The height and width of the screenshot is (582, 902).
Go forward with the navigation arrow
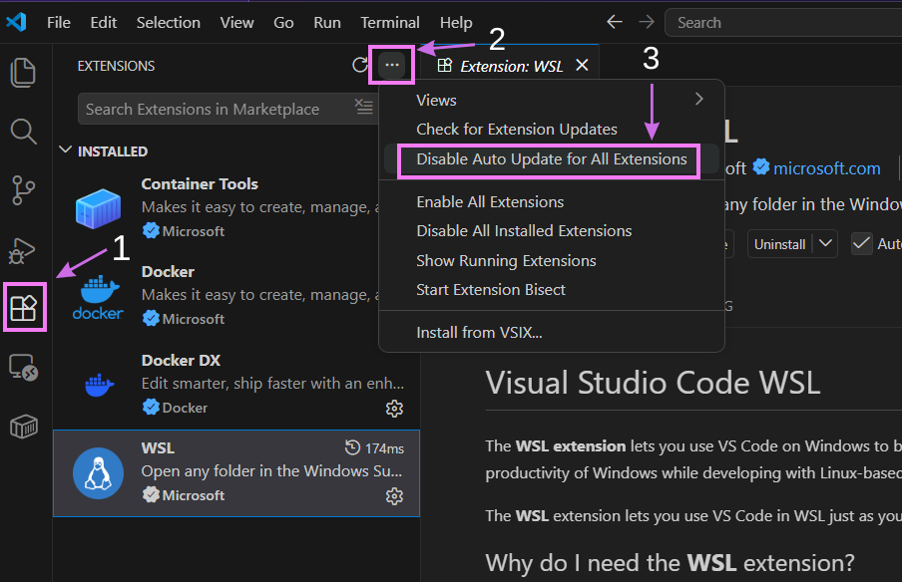(x=647, y=22)
